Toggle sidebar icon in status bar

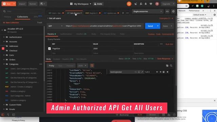click(3, 115)
